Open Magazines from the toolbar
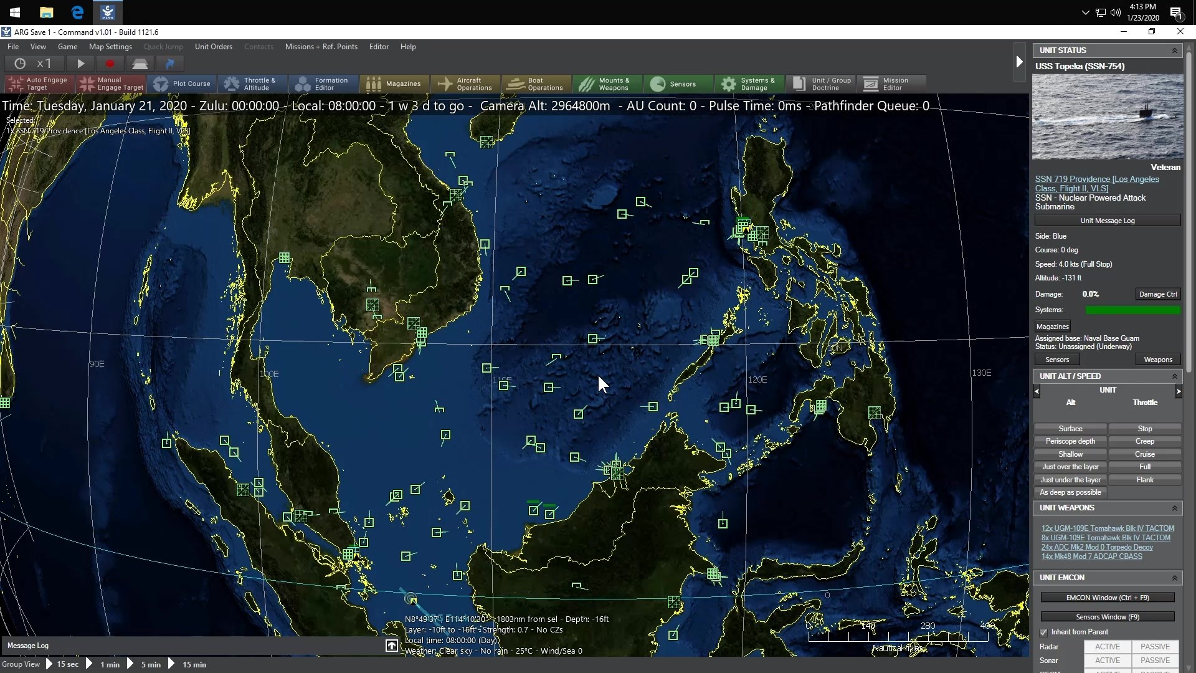The image size is (1196, 673). (394, 84)
